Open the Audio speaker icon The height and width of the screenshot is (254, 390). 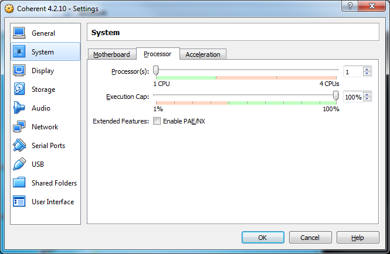click(19, 108)
